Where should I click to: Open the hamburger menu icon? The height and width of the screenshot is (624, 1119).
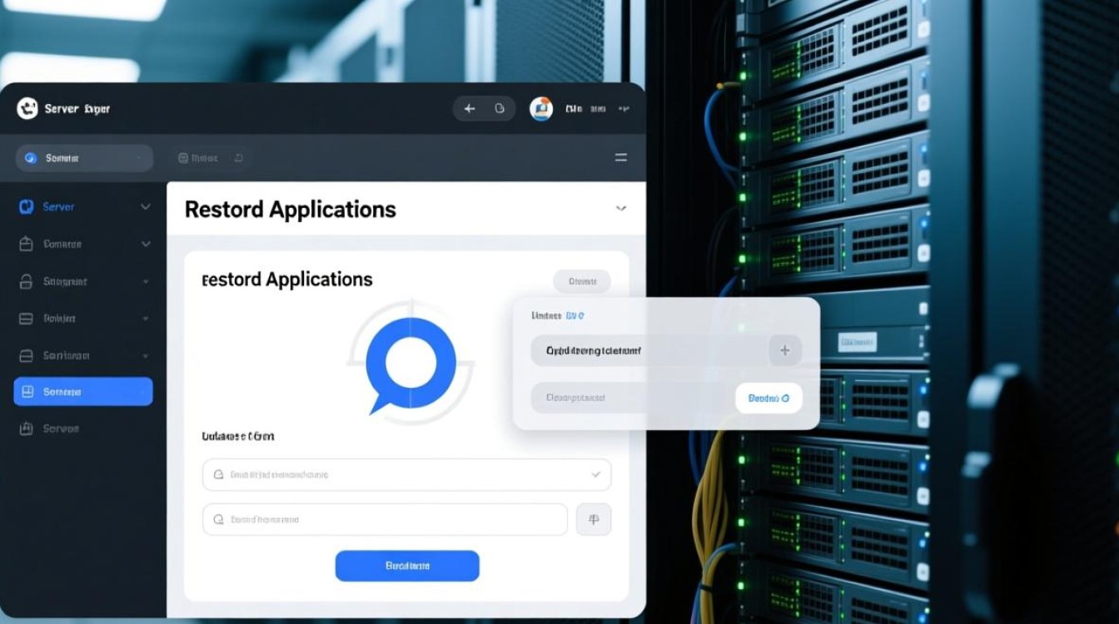pos(620,157)
